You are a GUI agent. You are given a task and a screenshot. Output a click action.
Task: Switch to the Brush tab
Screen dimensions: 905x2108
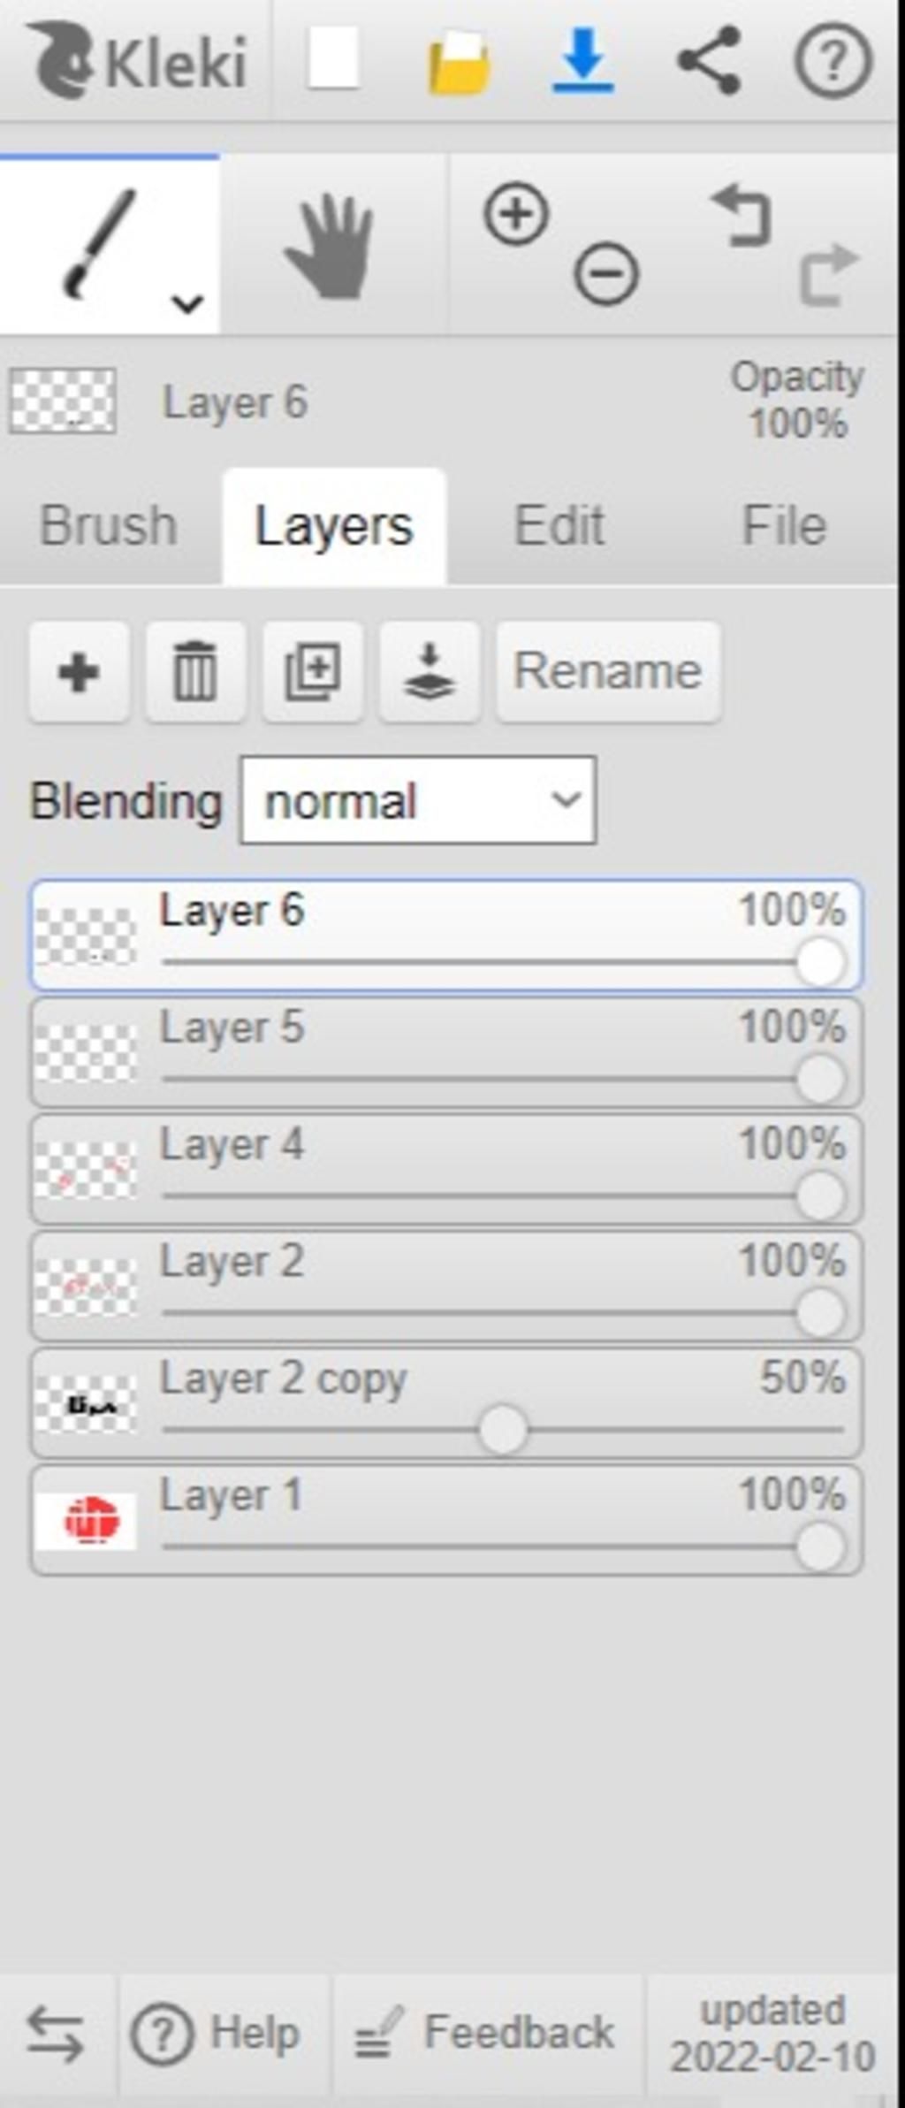[x=109, y=526]
